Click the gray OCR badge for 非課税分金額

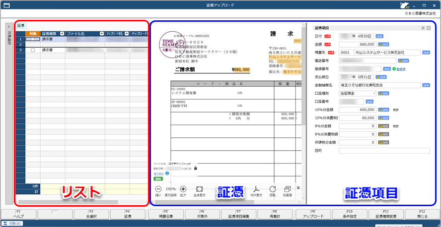click(383, 142)
